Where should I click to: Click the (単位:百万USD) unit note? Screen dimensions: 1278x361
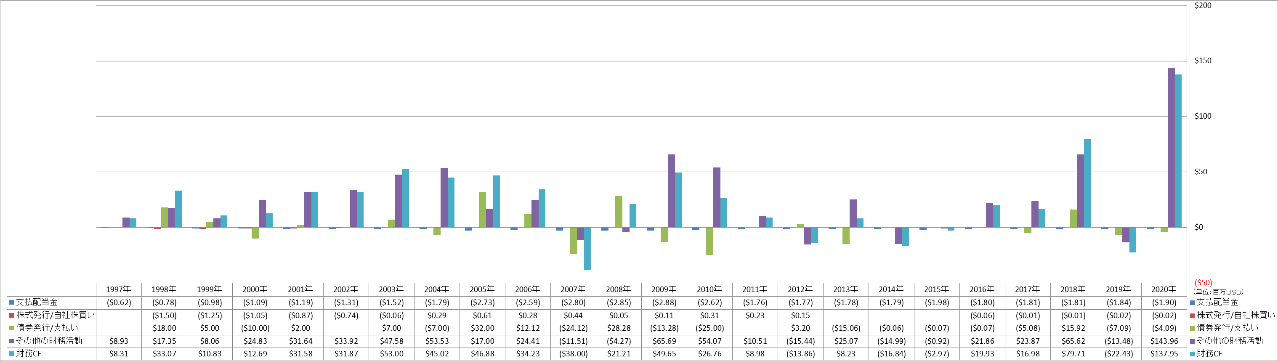click(1218, 292)
